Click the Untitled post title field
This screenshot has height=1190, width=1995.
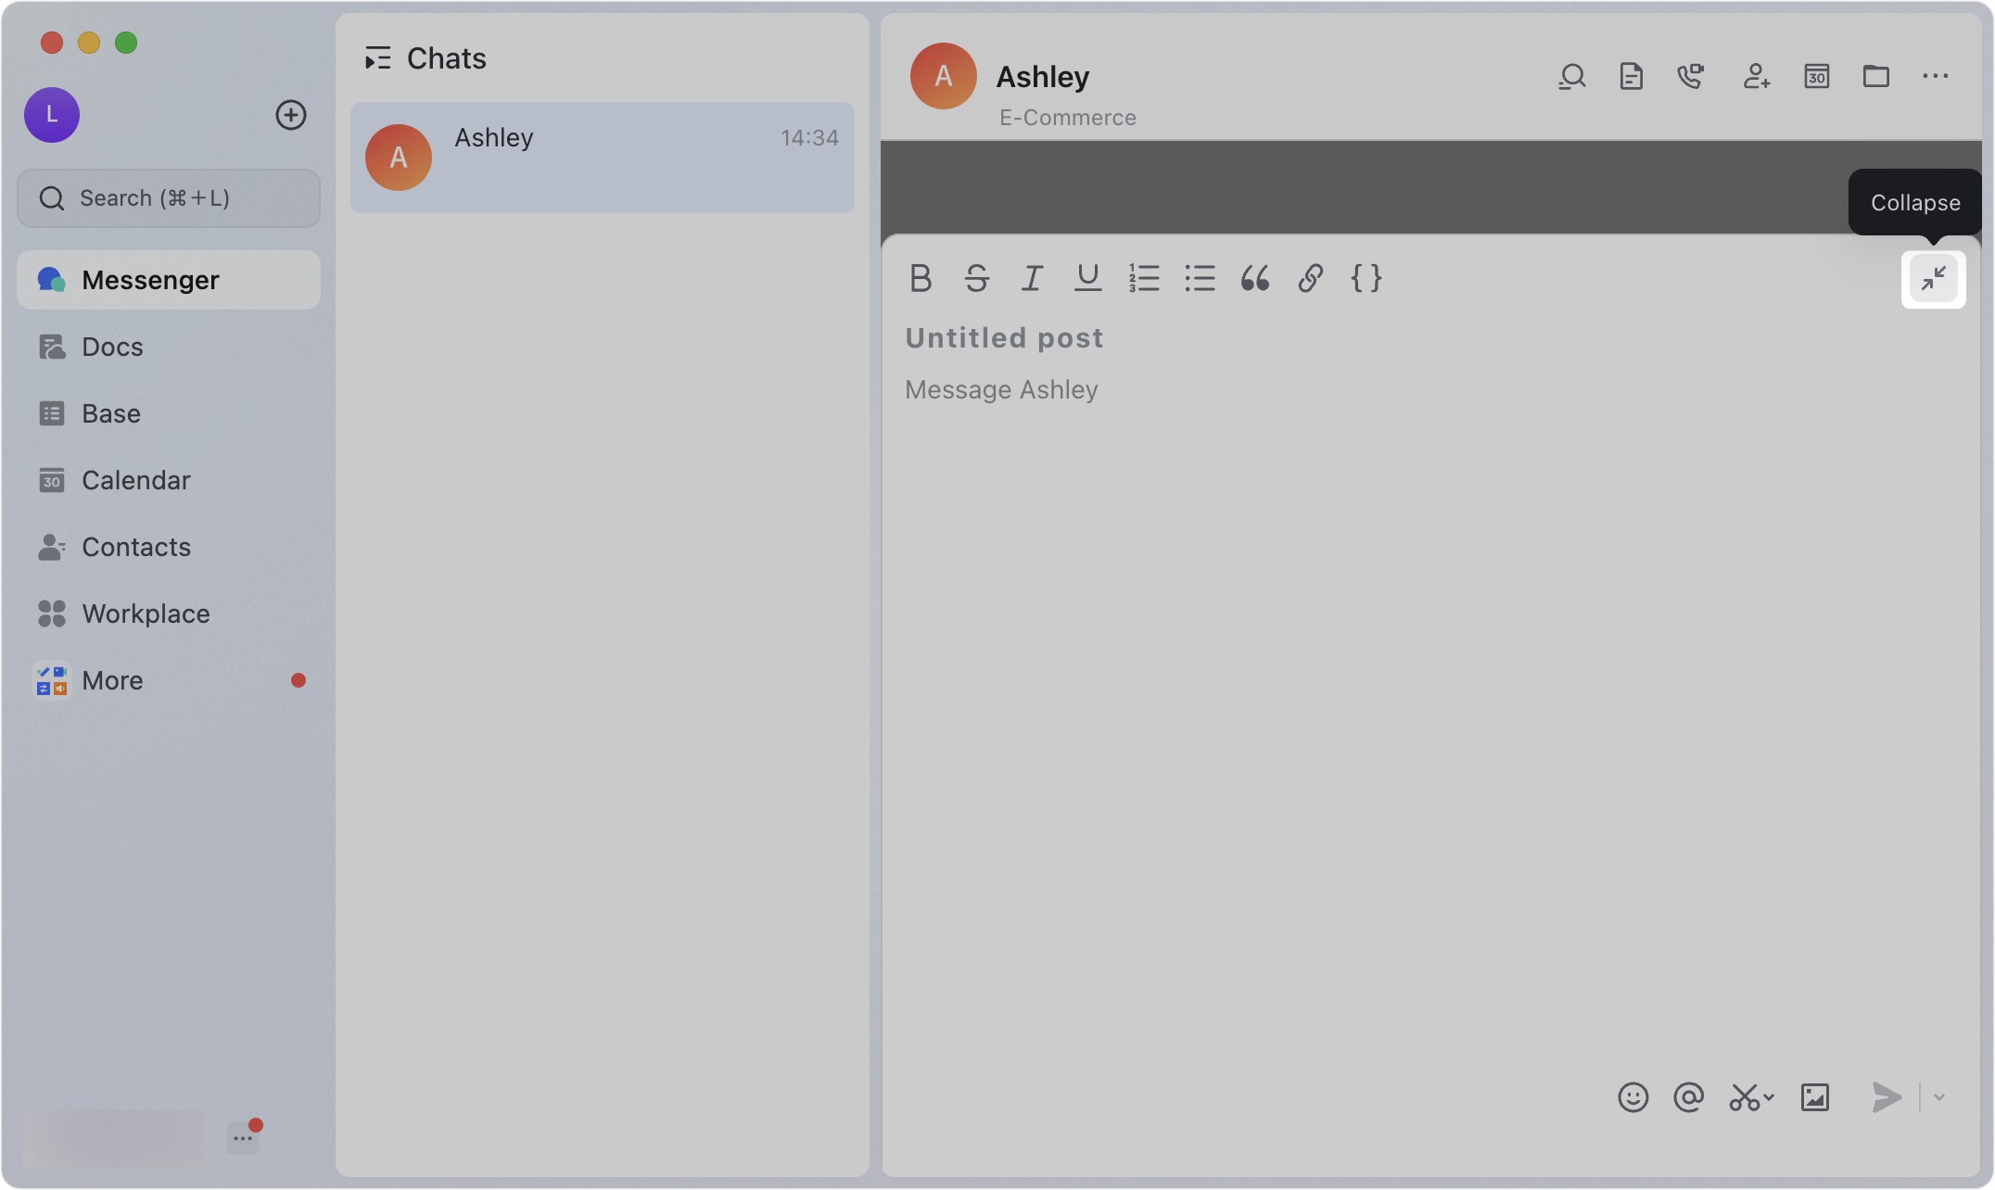(x=1005, y=338)
